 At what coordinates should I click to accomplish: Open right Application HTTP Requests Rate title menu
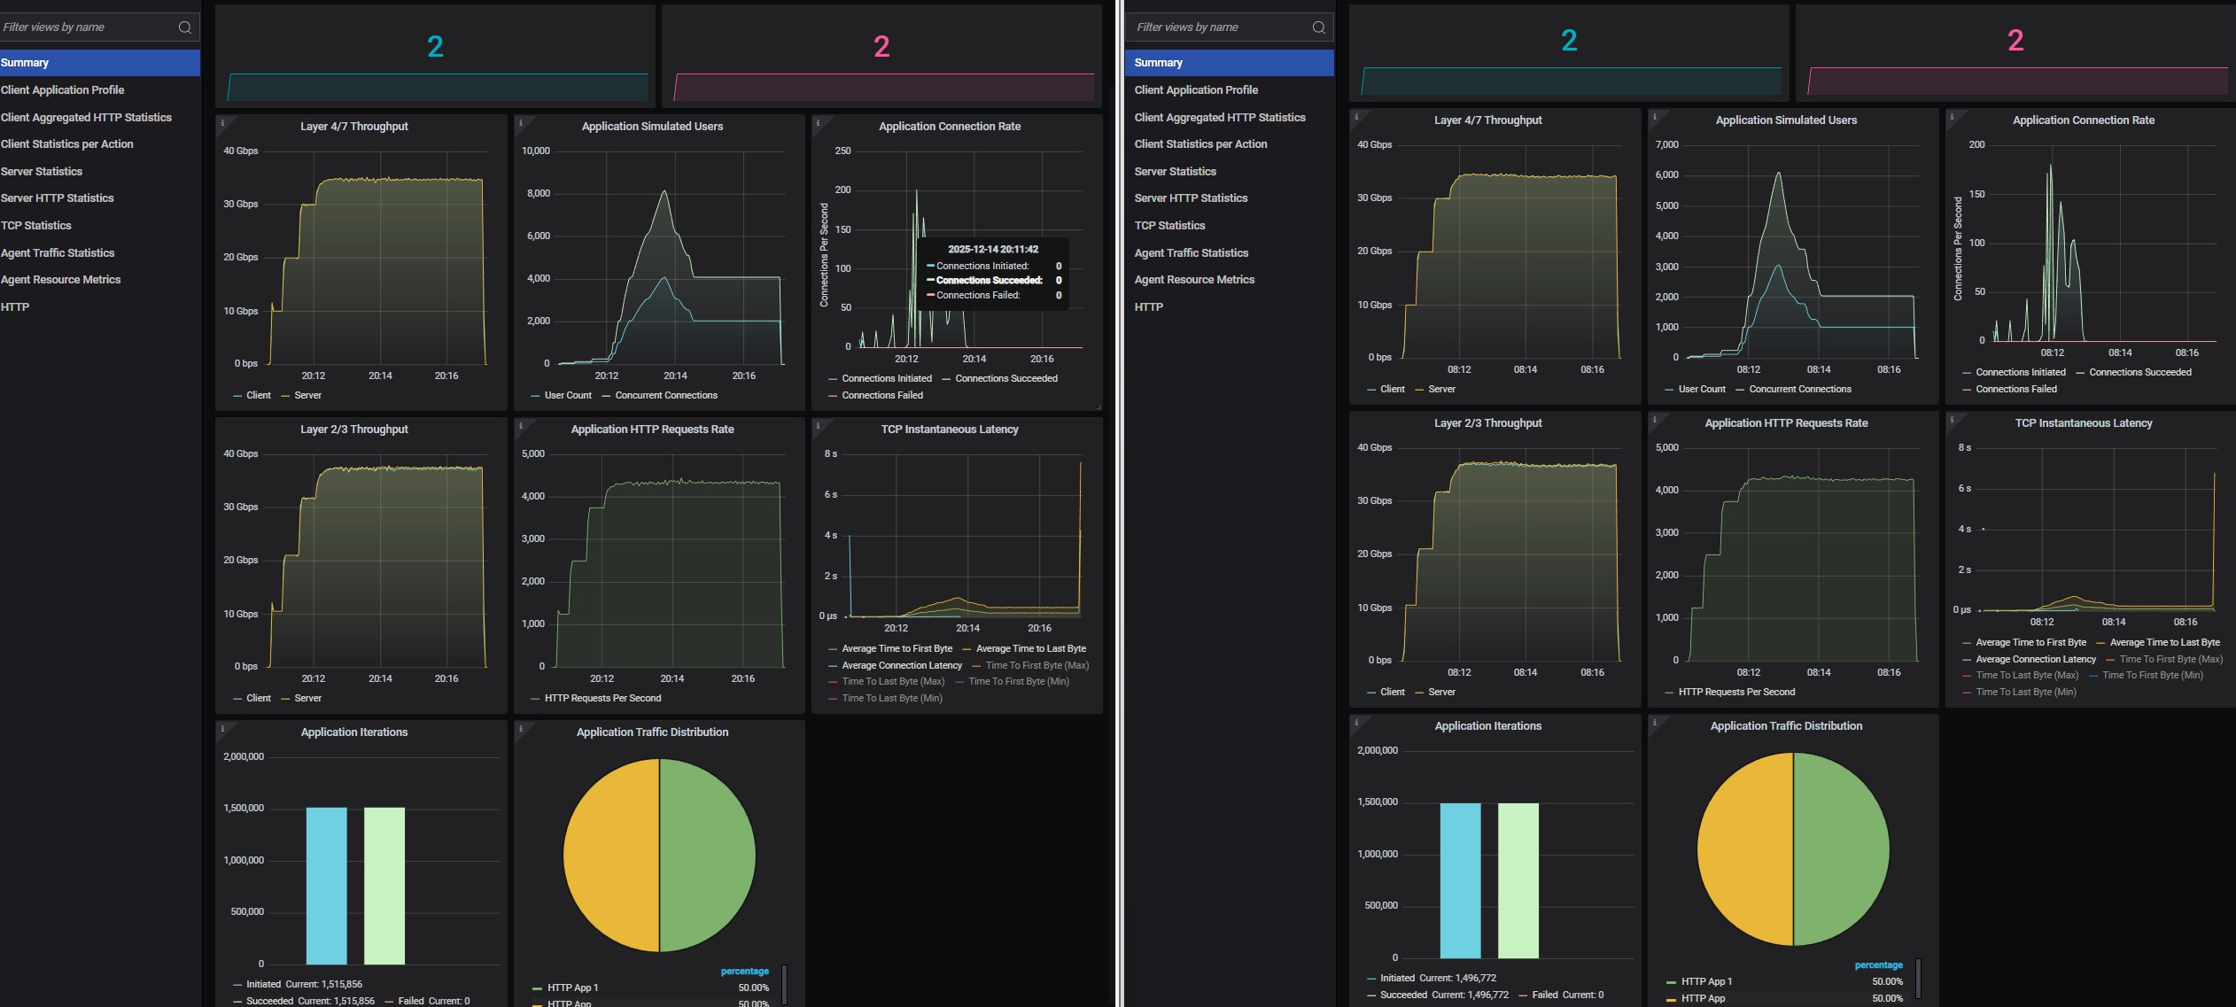[x=1786, y=423]
